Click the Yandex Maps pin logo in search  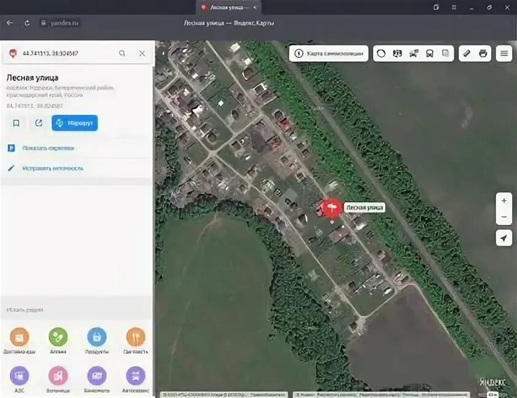click(12, 53)
